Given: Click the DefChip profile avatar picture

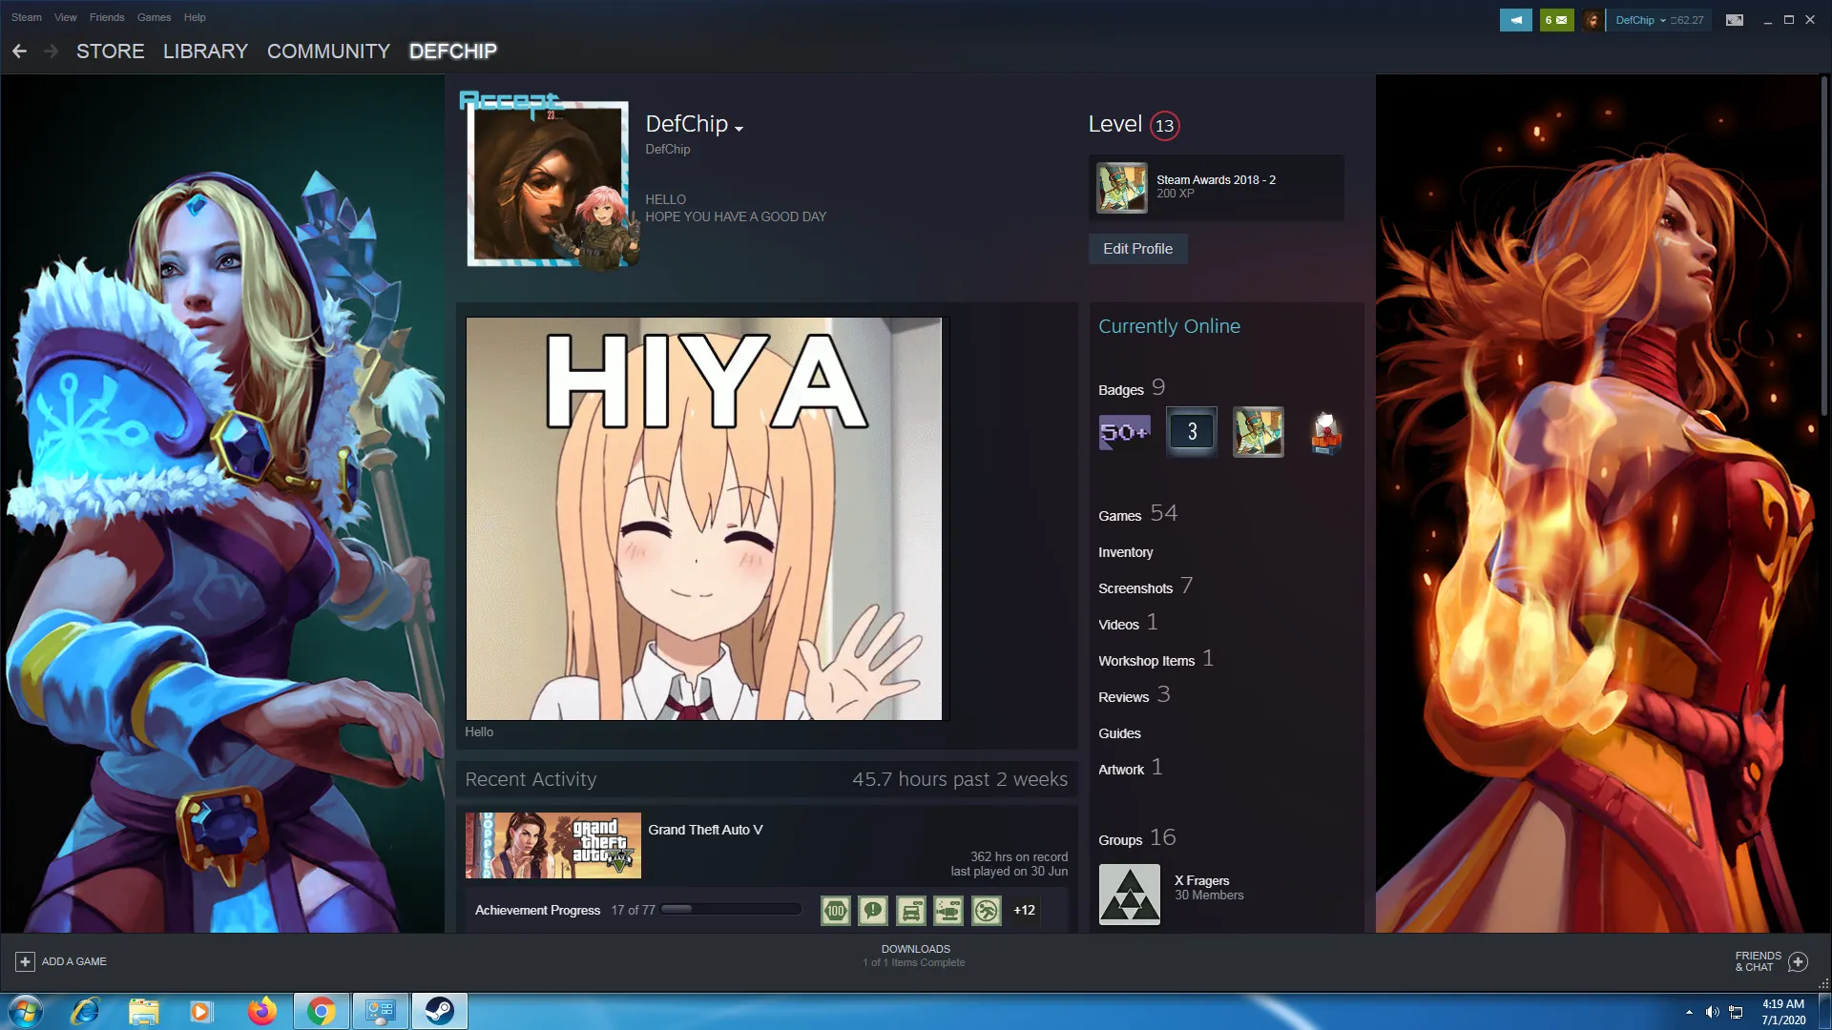Looking at the screenshot, I should [x=548, y=183].
